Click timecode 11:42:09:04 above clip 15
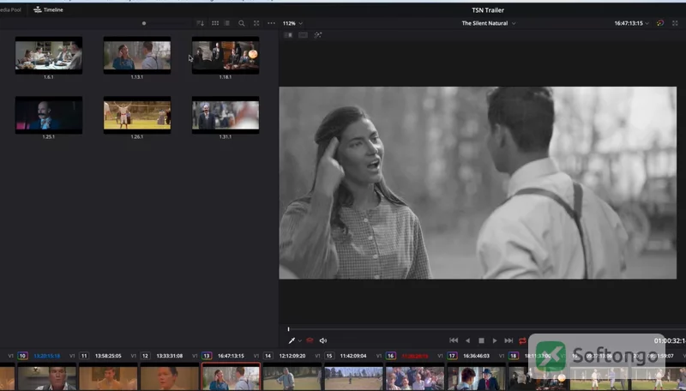 pos(353,356)
